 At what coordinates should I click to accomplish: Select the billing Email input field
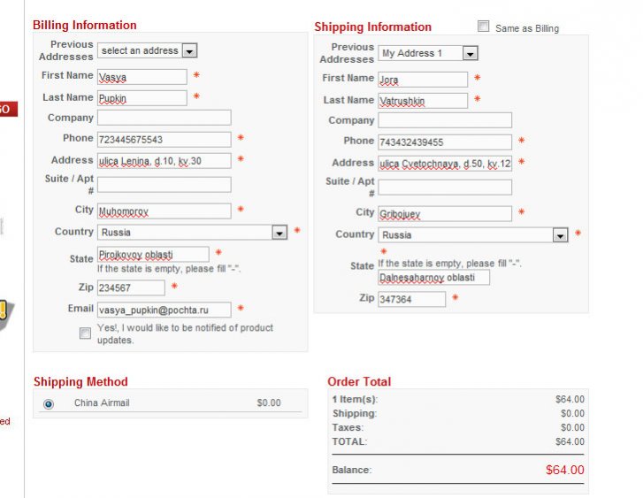164,310
